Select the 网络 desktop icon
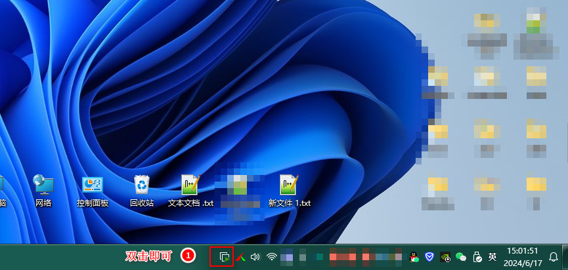The image size is (568, 270). pyautogui.click(x=43, y=191)
